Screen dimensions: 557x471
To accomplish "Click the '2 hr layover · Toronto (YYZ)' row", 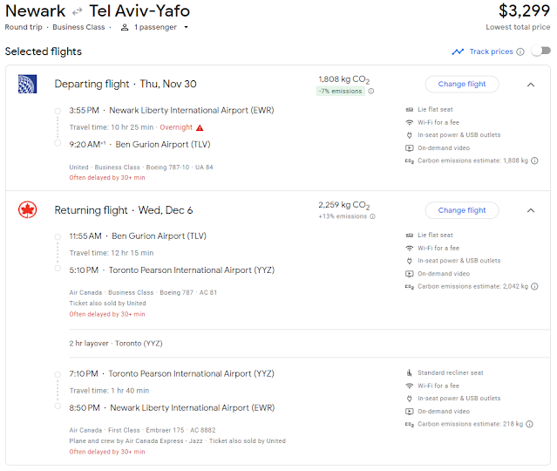I will pos(116,344).
